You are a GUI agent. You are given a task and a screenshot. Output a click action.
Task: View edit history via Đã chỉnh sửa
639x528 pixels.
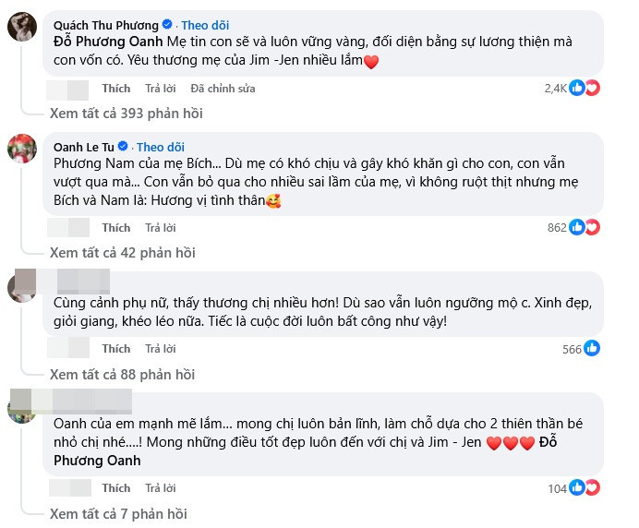(223, 89)
